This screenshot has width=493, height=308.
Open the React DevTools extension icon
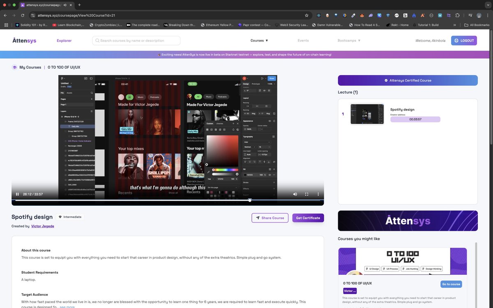[318, 15]
